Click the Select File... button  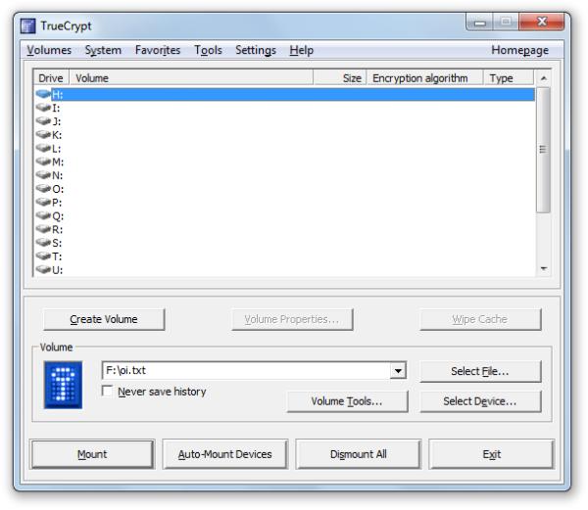[480, 371]
